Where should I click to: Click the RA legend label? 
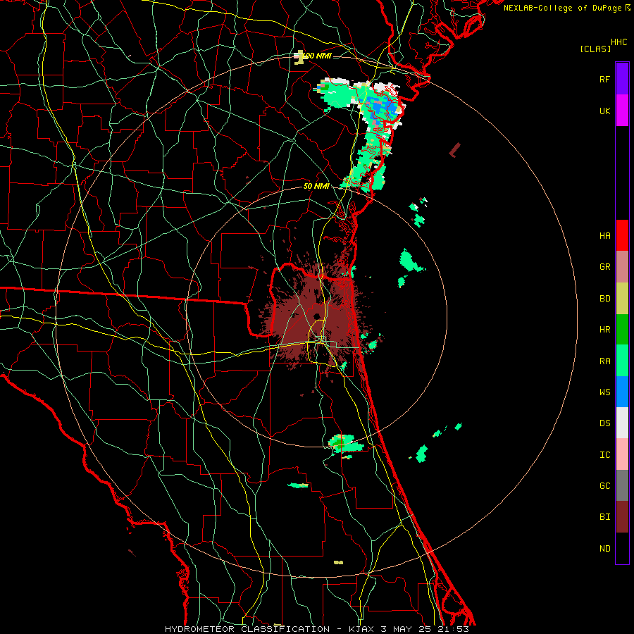pos(604,361)
